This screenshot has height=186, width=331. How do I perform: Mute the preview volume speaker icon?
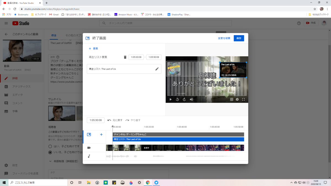(x=191, y=99)
